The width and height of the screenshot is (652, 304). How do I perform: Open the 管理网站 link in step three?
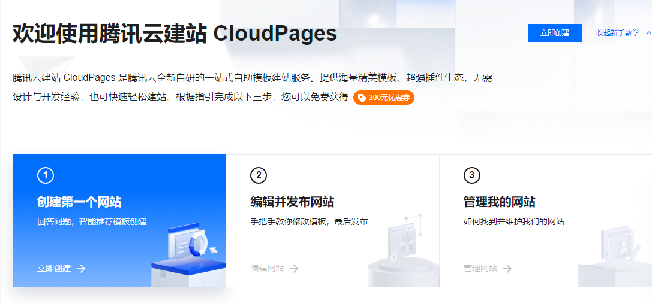(480, 269)
